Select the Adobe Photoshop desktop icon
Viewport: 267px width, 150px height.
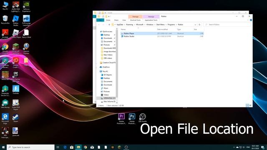132,119
